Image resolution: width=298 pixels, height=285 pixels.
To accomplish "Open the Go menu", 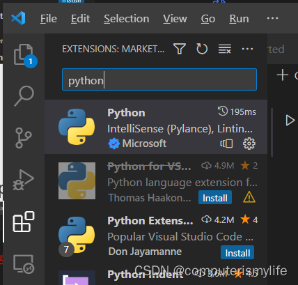I will click(208, 19).
